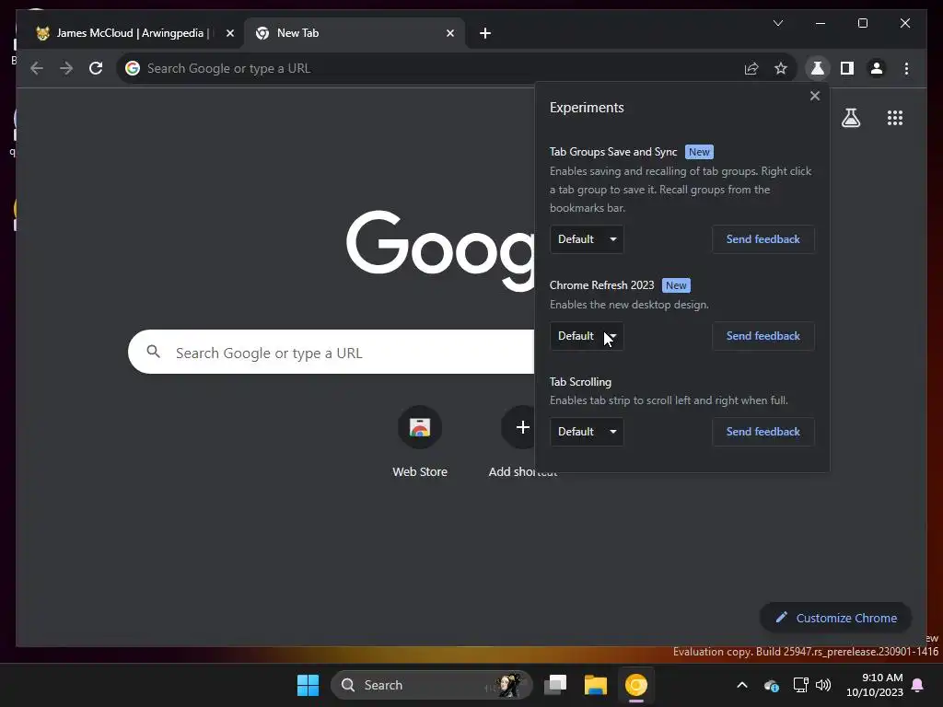This screenshot has width=943, height=707.
Task: Open a new tab with plus button
Action: 485,33
